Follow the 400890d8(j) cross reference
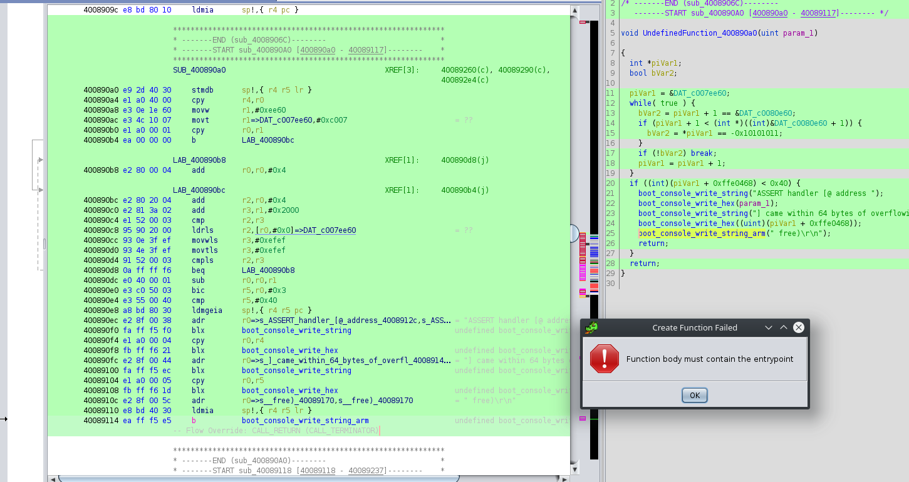The height and width of the screenshot is (482, 909). click(x=465, y=160)
